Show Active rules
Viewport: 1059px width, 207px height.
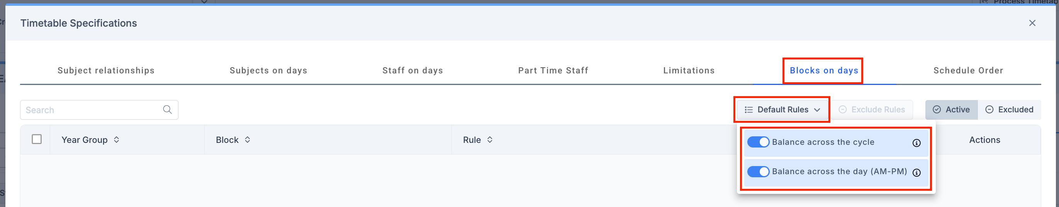(x=951, y=110)
